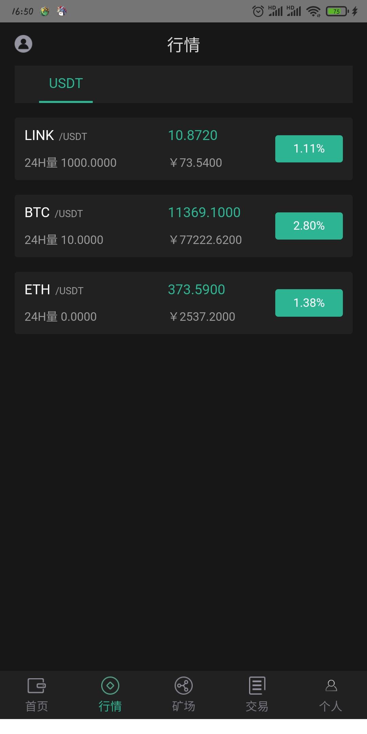This screenshot has height=734, width=367.
Task: Open the LINK/USDT pair name
Action: [56, 136]
